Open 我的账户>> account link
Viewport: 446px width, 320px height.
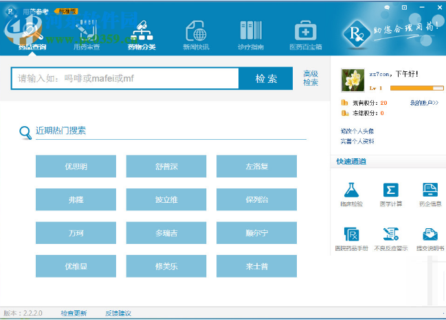(x=424, y=103)
